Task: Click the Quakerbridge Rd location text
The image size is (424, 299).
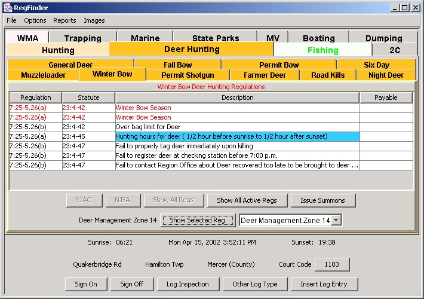Action: point(97,264)
